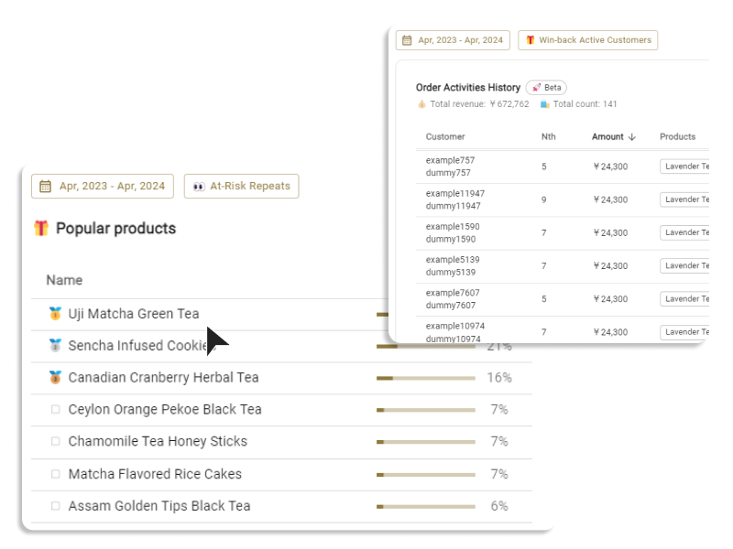733x549 pixels.
Task: Click the gift icon next to Popular products
Action: [x=41, y=228]
